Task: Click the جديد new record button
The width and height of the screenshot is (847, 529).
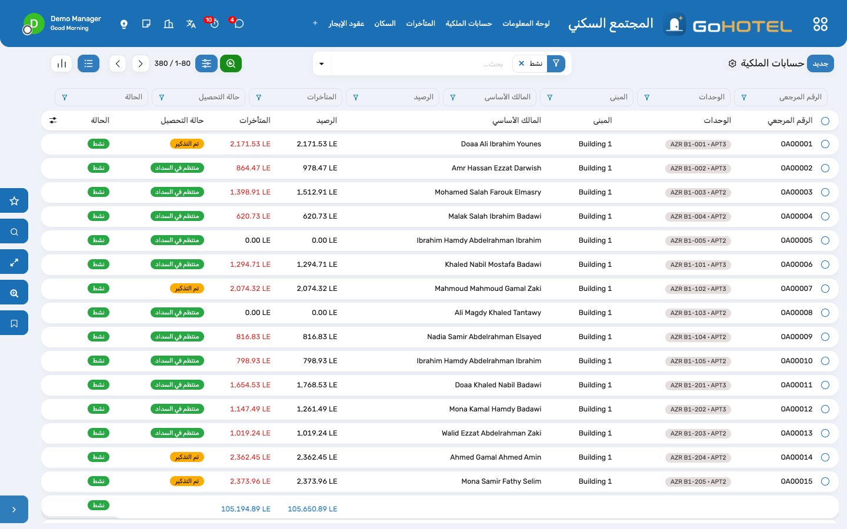Action: [821, 63]
